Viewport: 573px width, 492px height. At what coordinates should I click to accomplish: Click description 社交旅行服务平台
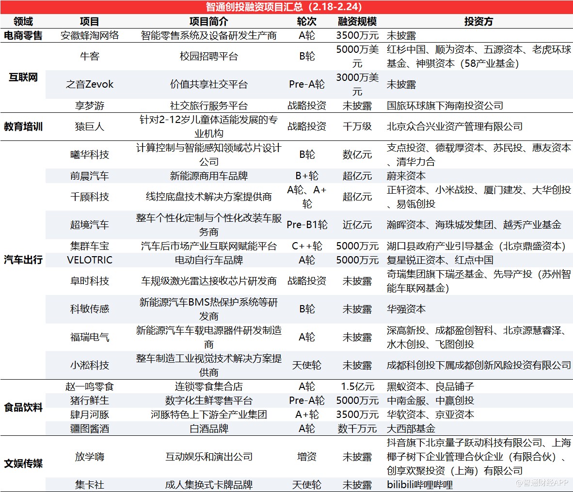pyautogui.click(x=208, y=106)
